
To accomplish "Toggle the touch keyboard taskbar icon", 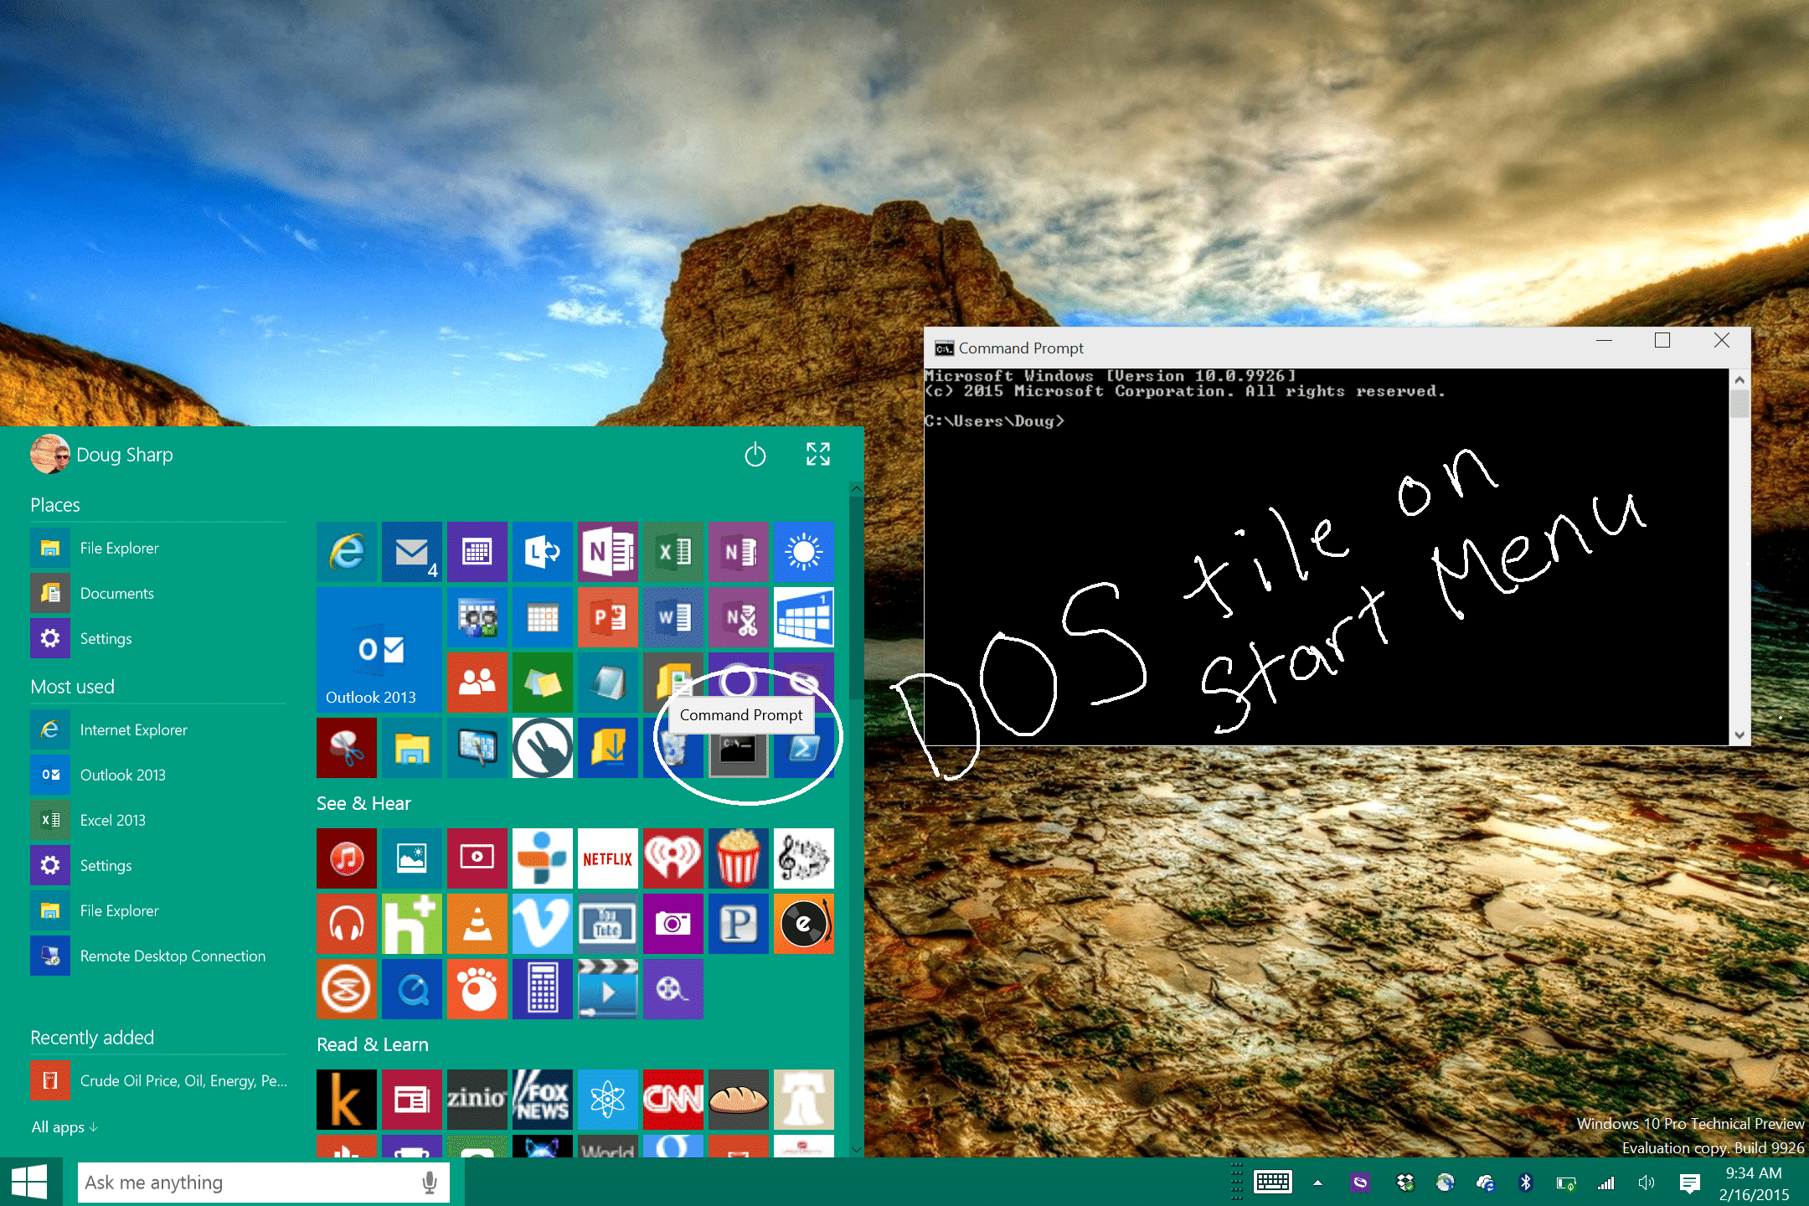I will pyautogui.click(x=1273, y=1183).
